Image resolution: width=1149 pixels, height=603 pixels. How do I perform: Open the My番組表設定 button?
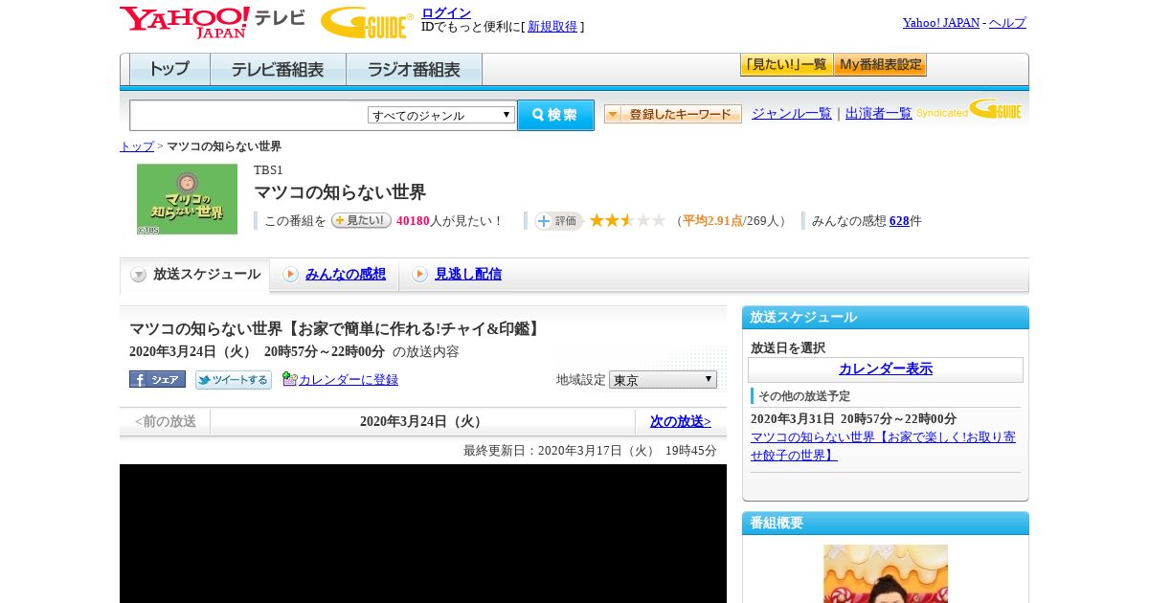pos(880,65)
